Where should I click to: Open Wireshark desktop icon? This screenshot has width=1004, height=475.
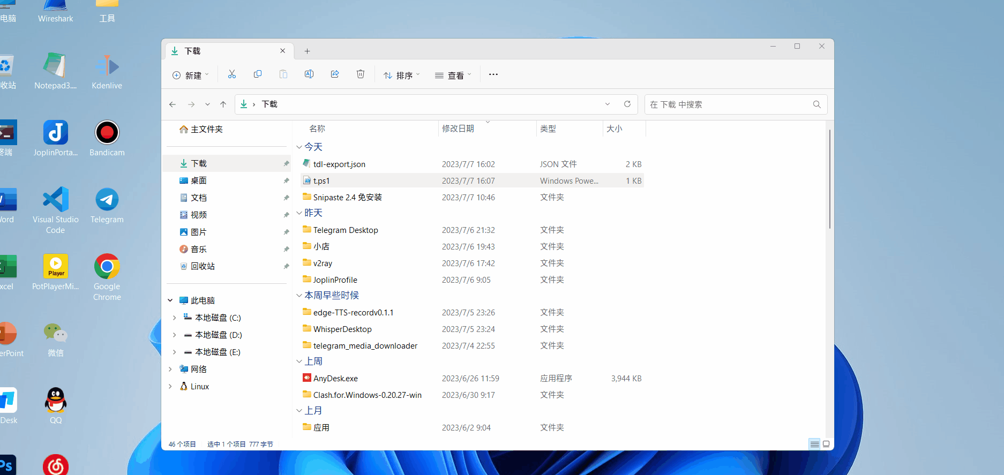click(56, 12)
